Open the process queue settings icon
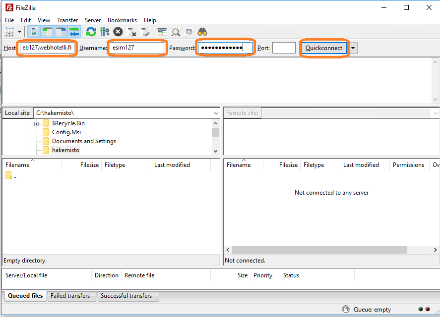The image size is (440, 317). (x=104, y=32)
